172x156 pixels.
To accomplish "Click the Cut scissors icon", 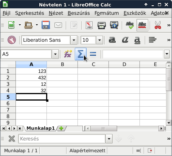I will tap(158, 25).
